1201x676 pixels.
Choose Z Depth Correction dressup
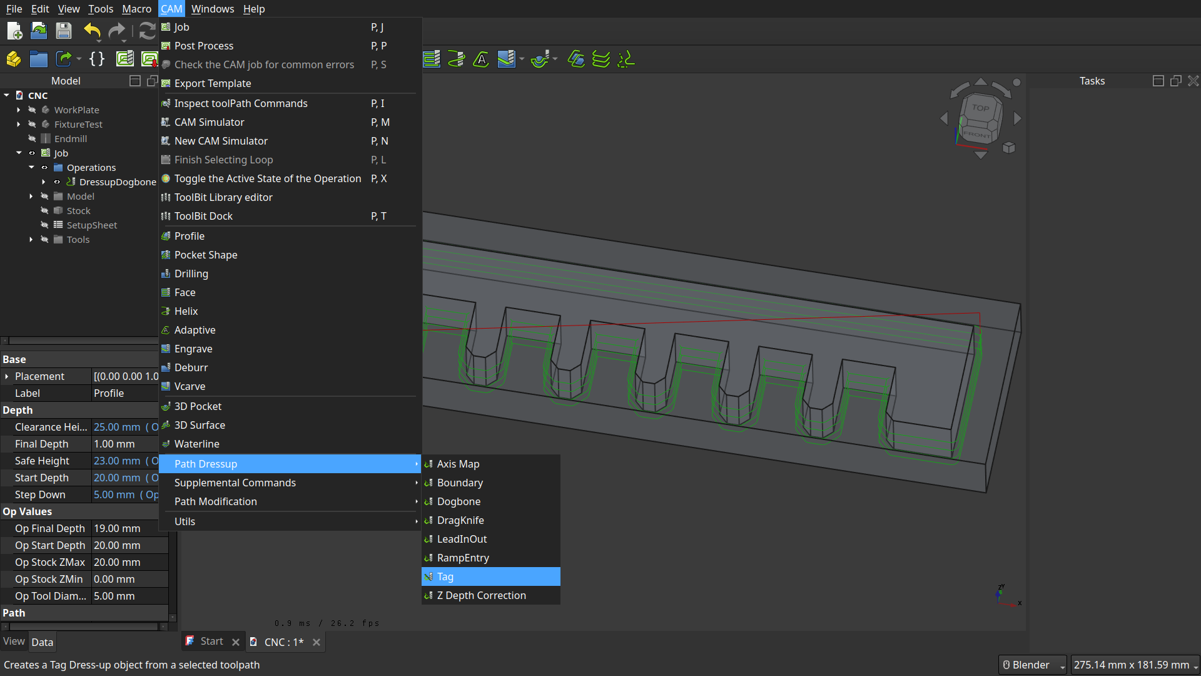coord(491,595)
